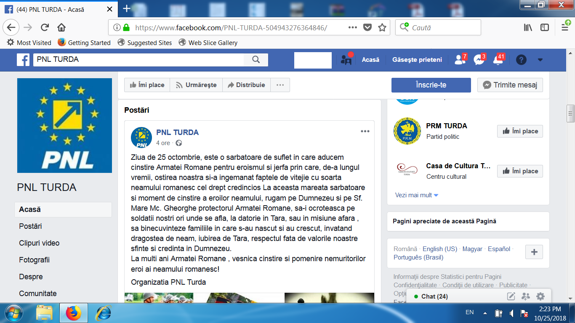Click the Facebook logo icon
The width and height of the screenshot is (575, 323).
(x=23, y=60)
